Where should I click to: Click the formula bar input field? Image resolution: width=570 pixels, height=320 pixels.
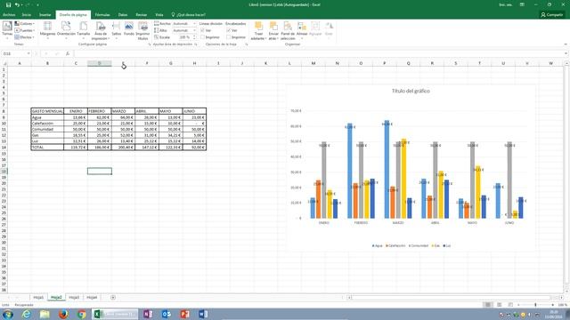319,53
